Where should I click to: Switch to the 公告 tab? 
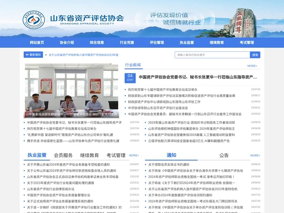click(x=224, y=155)
